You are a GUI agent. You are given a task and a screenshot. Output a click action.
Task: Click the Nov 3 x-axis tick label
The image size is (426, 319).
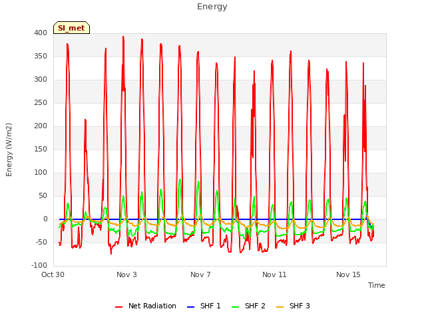click(x=126, y=274)
